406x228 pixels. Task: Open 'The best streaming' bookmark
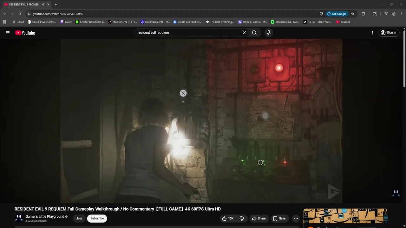[x=220, y=22]
